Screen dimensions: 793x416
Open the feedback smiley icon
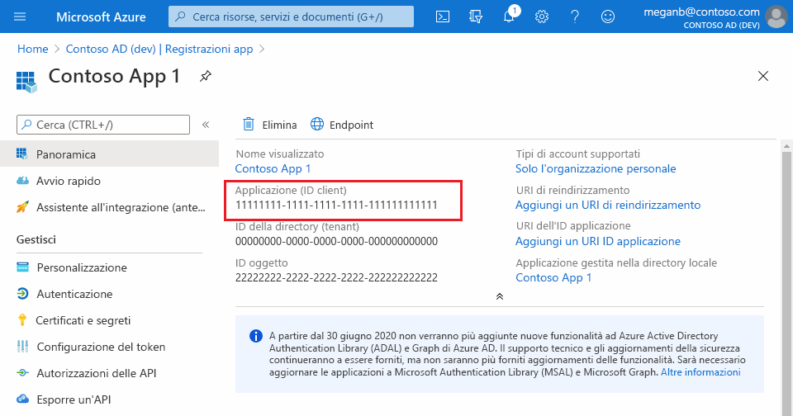pos(607,17)
